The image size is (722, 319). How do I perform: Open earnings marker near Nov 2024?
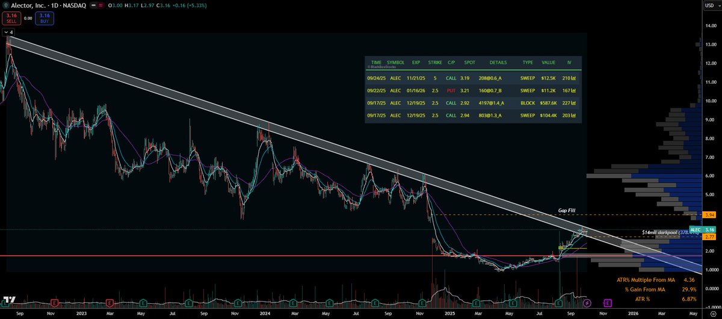pyautogui.click(x=423, y=302)
